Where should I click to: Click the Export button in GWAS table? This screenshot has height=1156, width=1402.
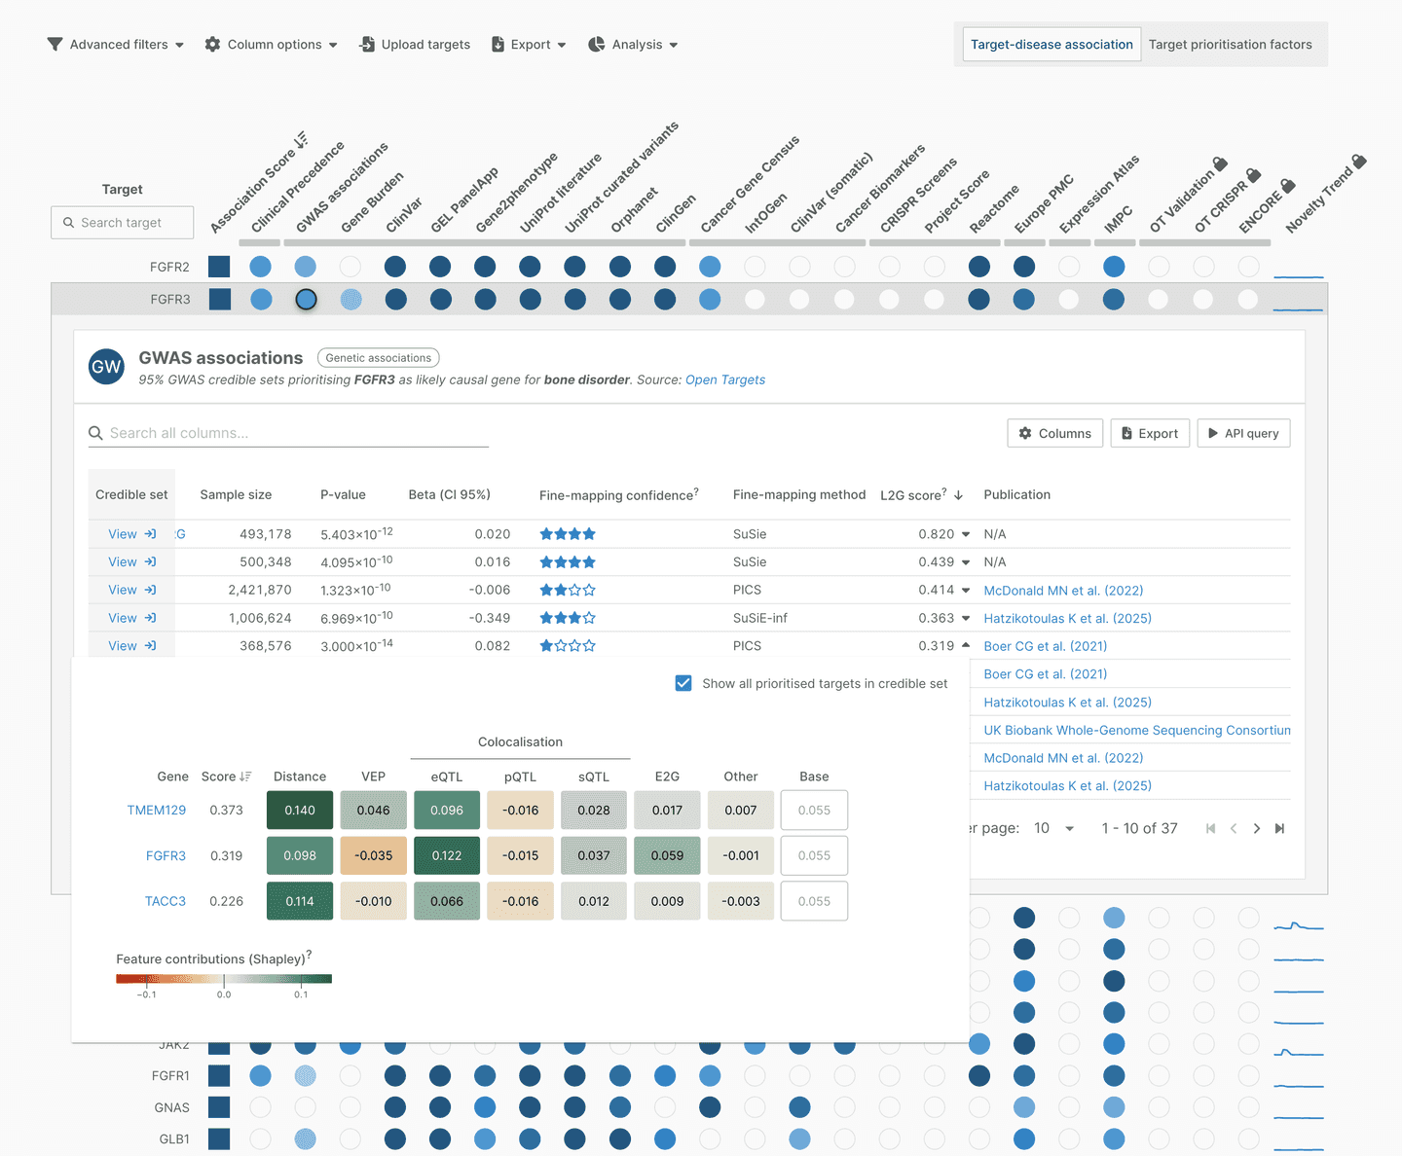click(1149, 433)
